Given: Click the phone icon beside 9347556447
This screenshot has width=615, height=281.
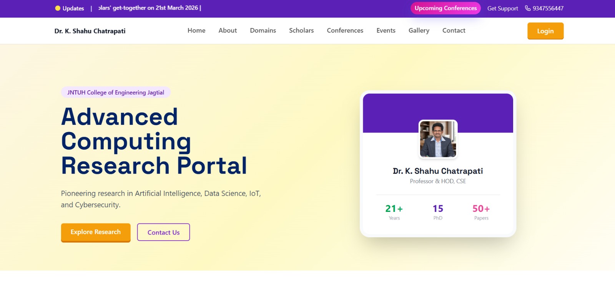Looking at the screenshot, I should pos(528,8).
